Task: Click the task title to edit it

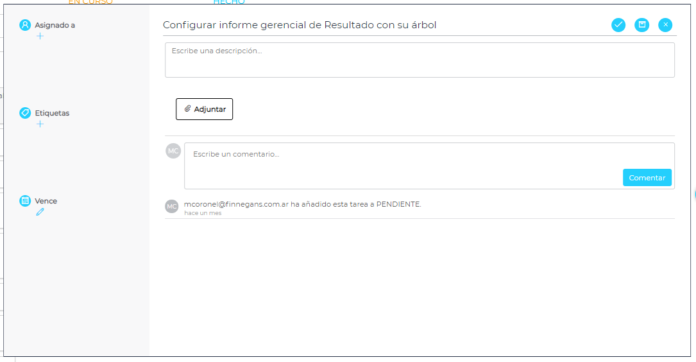Action: 300,25
